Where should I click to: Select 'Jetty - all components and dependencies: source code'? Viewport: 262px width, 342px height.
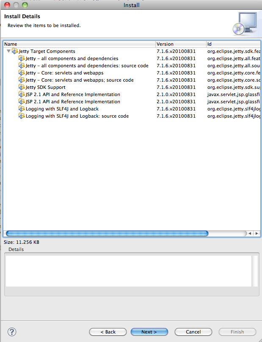point(87,66)
